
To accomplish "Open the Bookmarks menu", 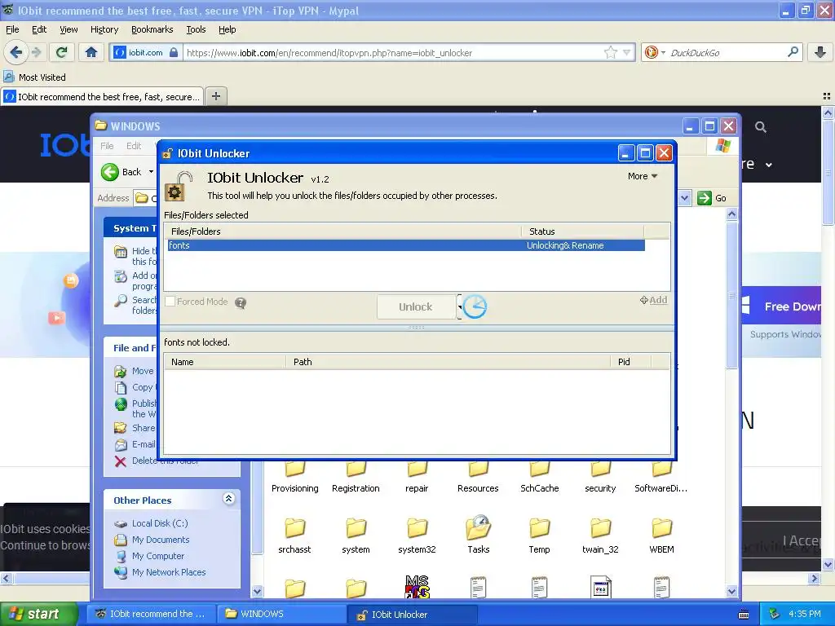I will 152,29.
